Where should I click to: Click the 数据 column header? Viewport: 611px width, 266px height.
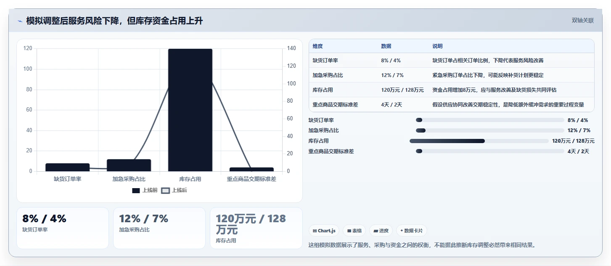386,46
